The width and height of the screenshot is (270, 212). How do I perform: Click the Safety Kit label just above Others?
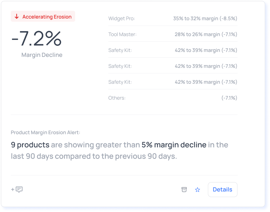120,82
